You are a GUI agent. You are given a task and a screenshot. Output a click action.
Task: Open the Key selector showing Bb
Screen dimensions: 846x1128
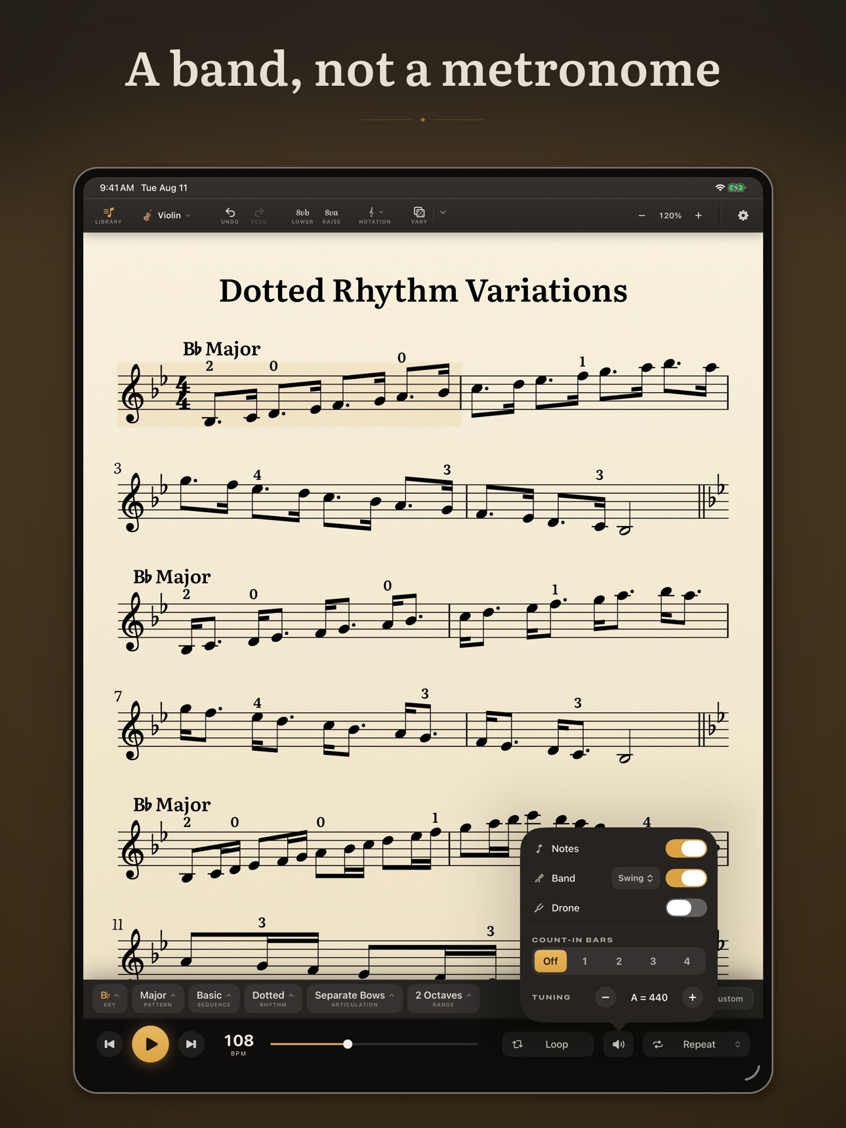click(x=110, y=999)
